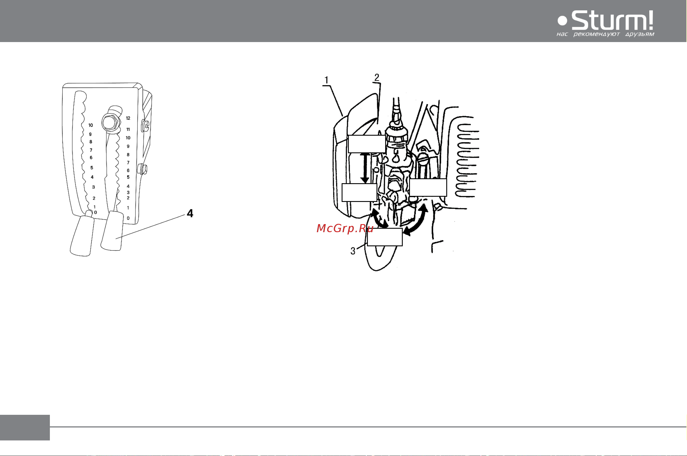Click callout number 4 beside the lever
Image resolution: width=687 pixels, height=456 pixels.
point(190,213)
